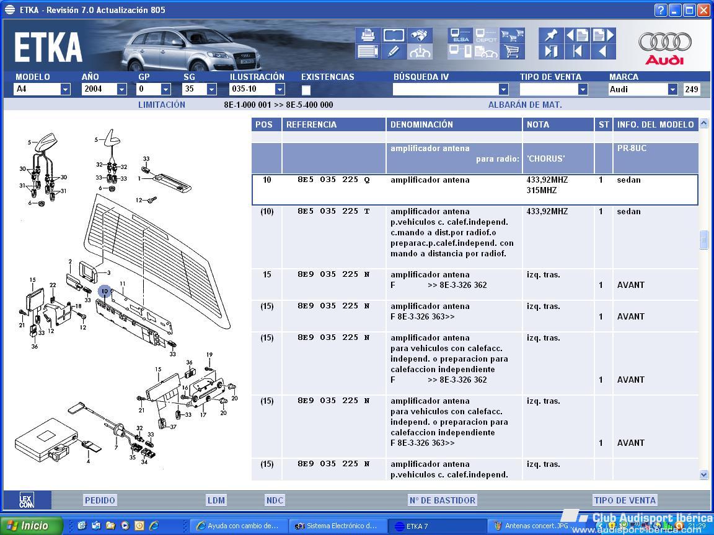The image size is (714, 535).
Task: Click the computer-to-server transfer icon
Action: pos(460,51)
